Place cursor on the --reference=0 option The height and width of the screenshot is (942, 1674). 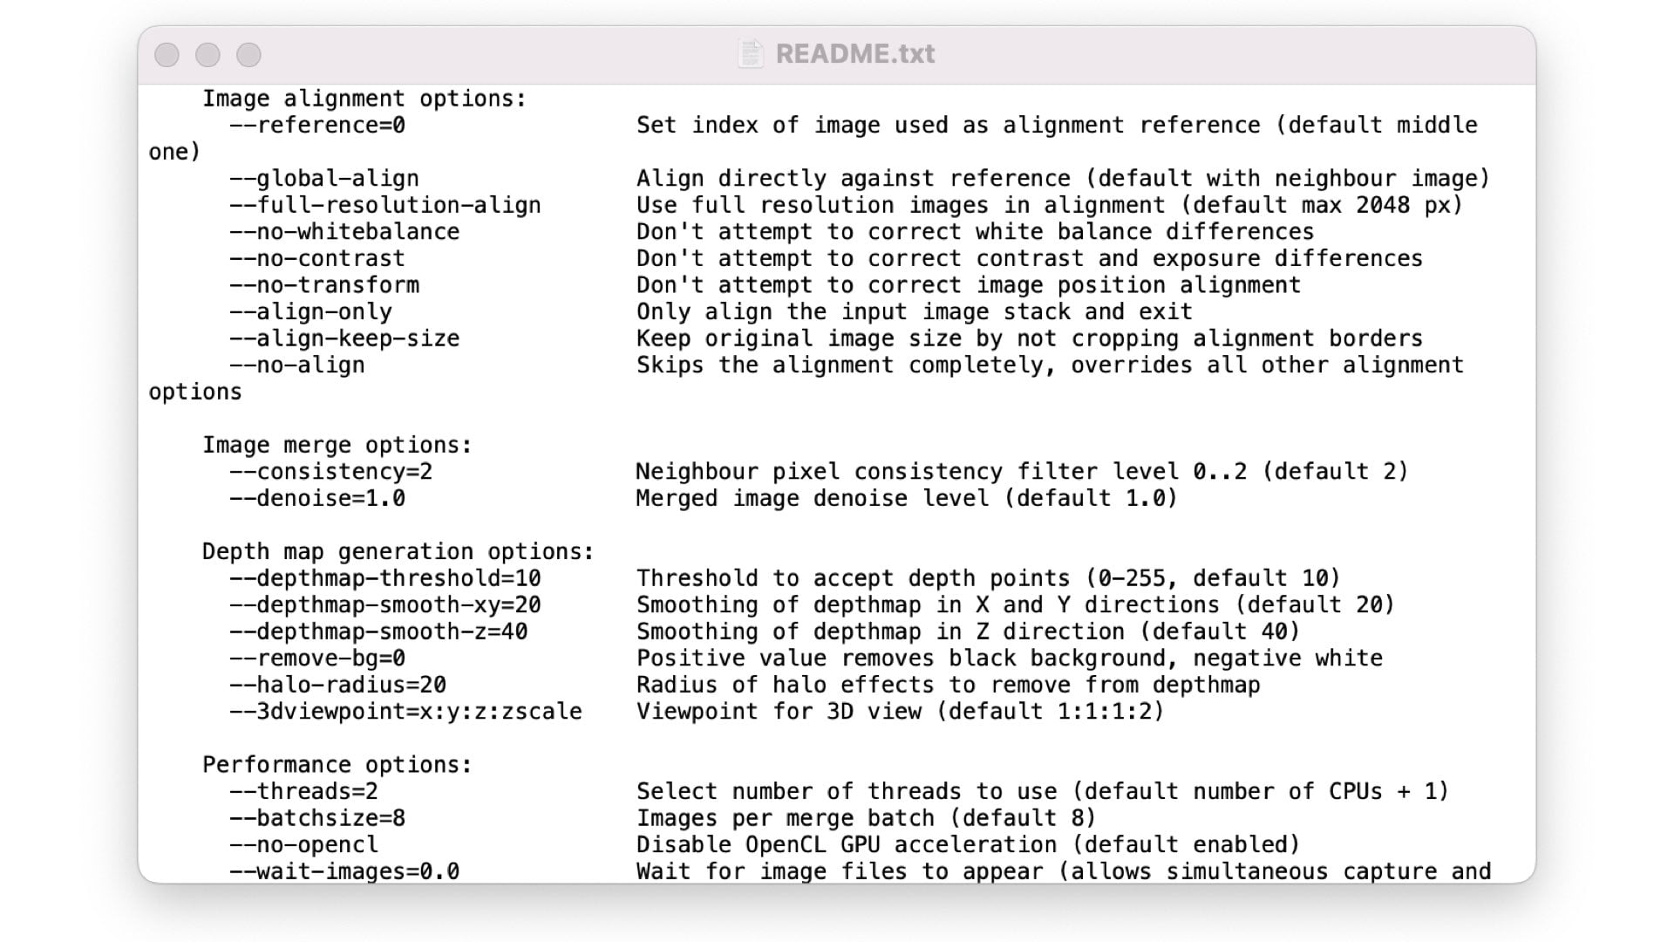coord(317,126)
